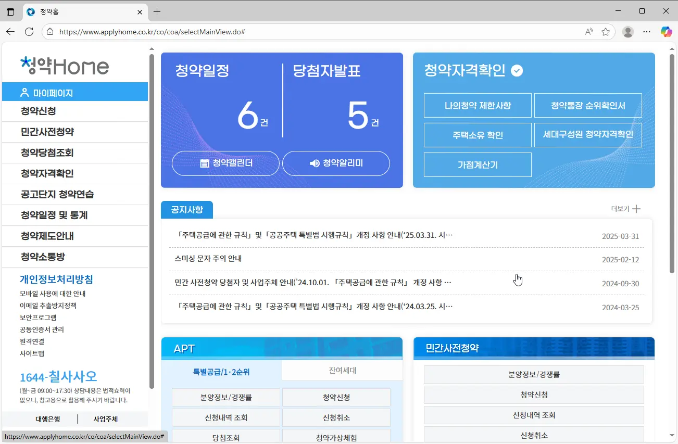Refresh the page with the reload icon
The width and height of the screenshot is (678, 444).
[x=30, y=31]
